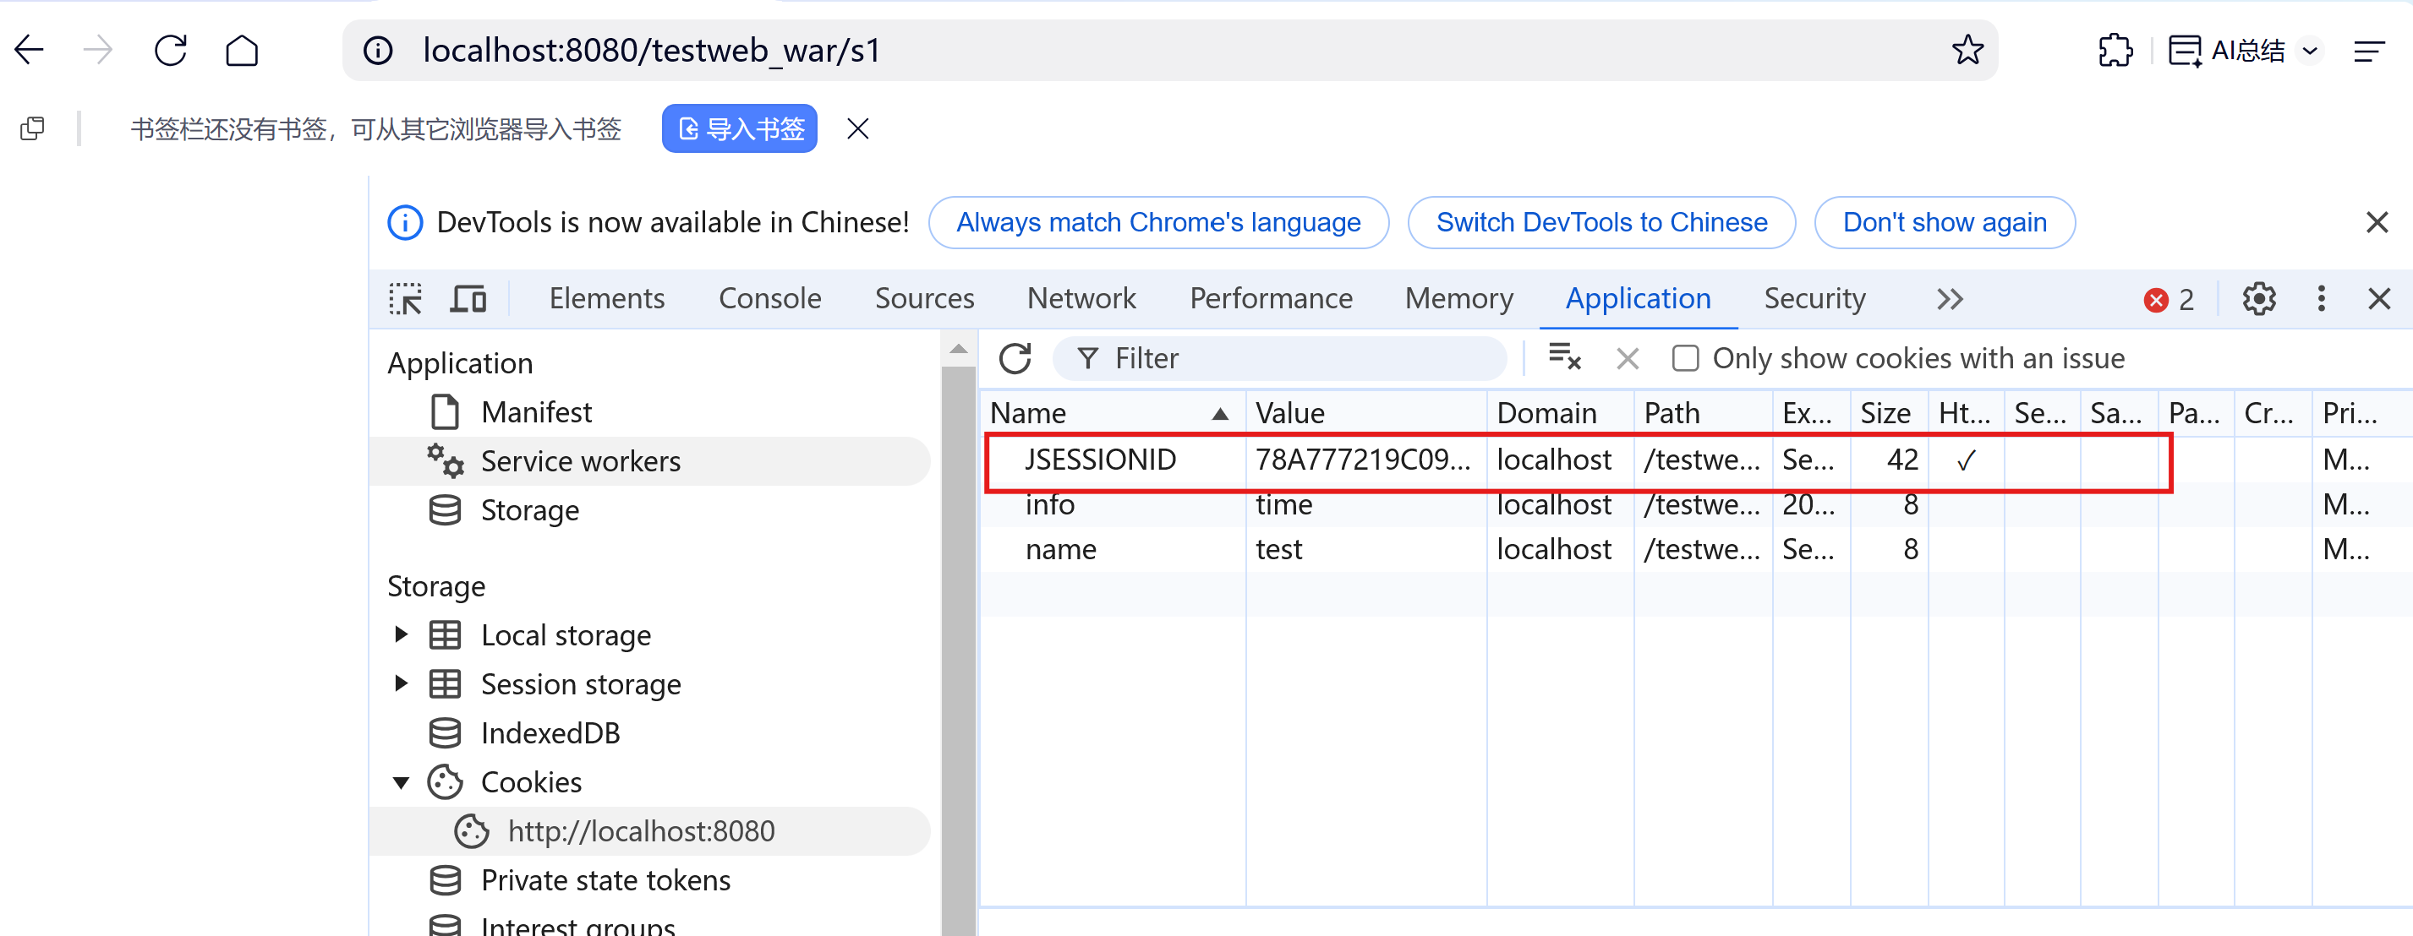This screenshot has height=936, width=2413.
Task: Refresh the cookies table
Action: (x=1015, y=358)
